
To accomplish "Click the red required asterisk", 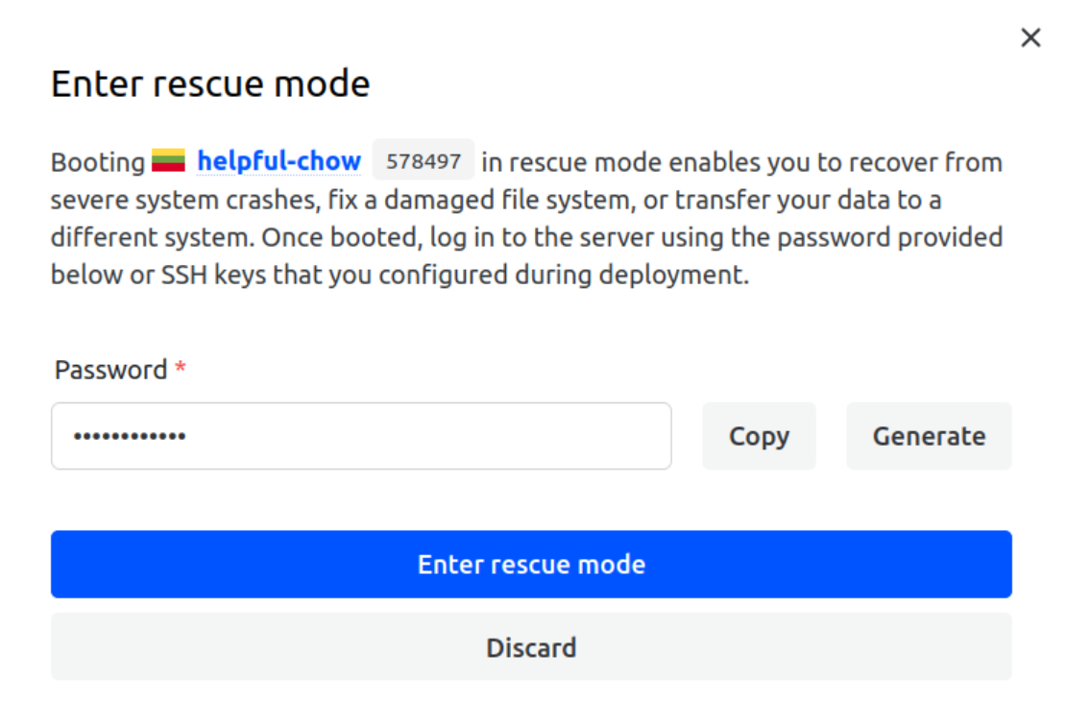I will click(x=180, y=369).
